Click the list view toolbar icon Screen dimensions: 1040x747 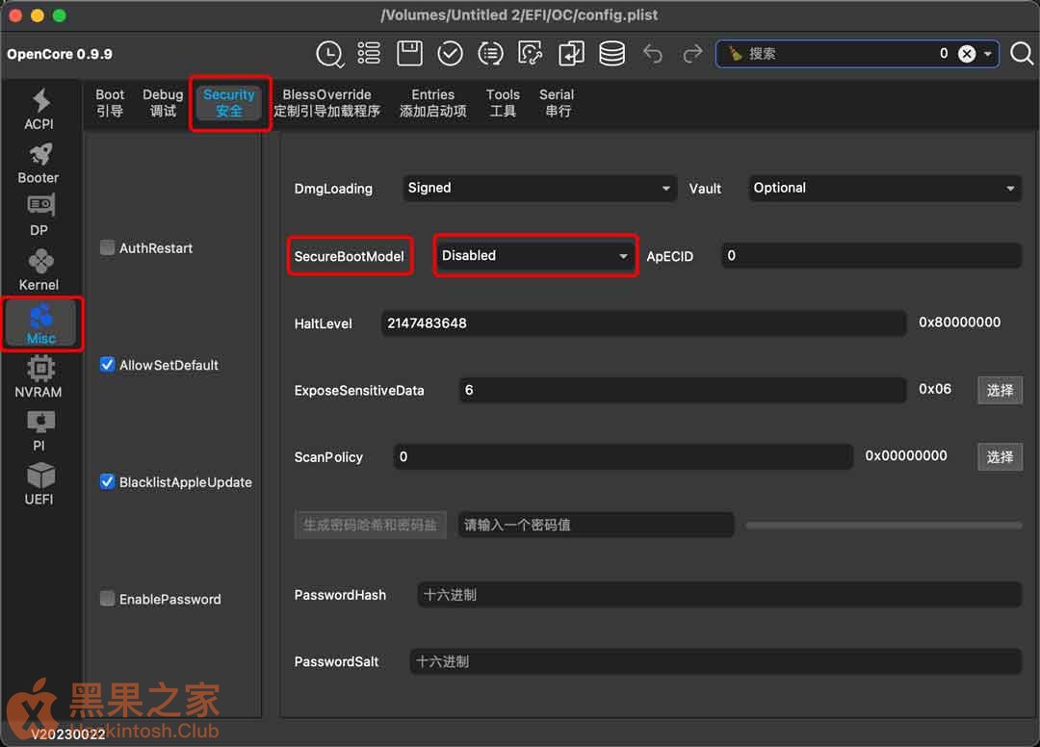(x=369, y=53)
